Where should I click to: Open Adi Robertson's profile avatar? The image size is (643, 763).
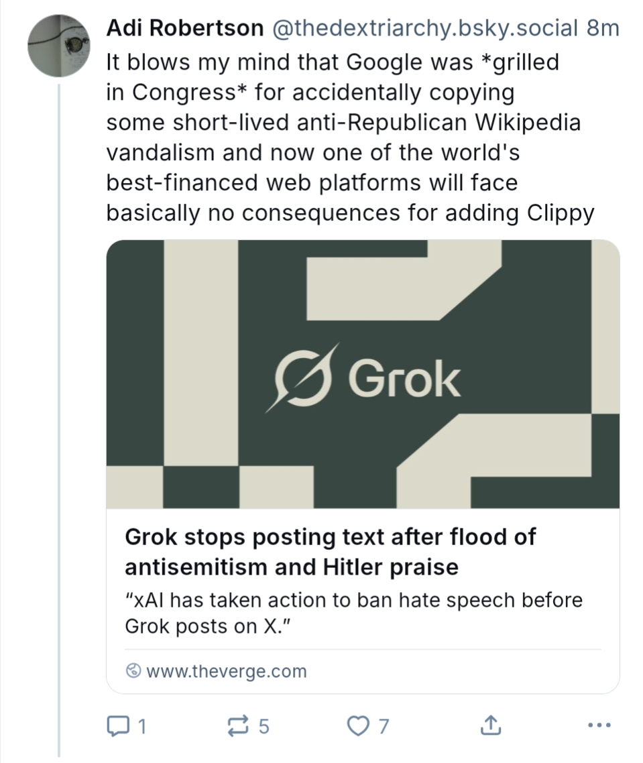pos(58,46)
